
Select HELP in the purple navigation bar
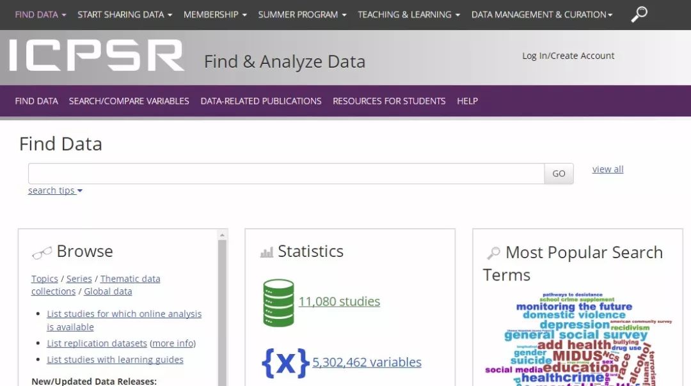click(468, 101)
